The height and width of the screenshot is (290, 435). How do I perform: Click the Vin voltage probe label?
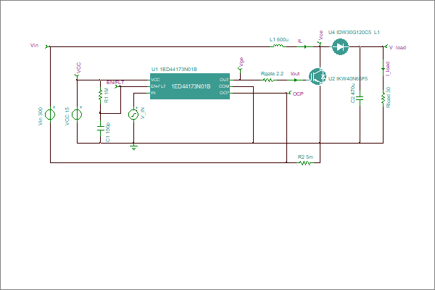[x=34, y=45]
